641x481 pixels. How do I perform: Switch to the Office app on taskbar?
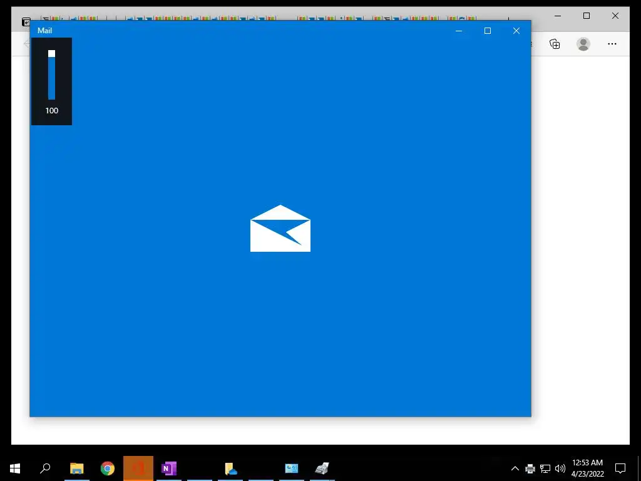tap(138, 468)
